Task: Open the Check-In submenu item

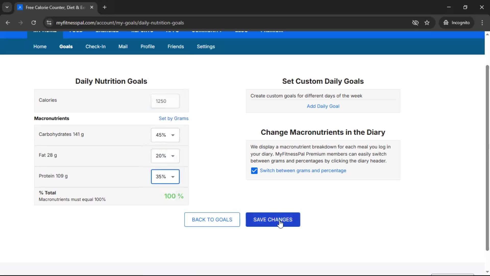Action: pyautogui.click(x=95, y=47)
